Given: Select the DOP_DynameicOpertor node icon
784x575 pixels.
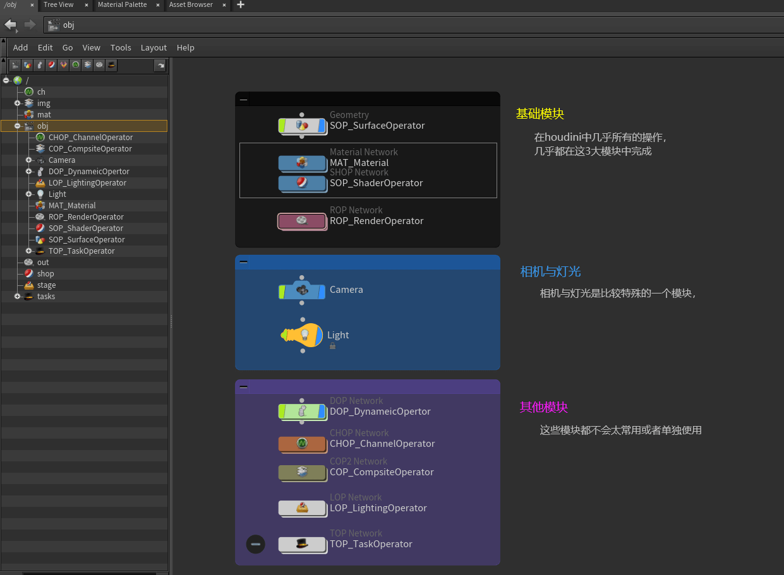Looking at the screenshot, I should 302,412.
